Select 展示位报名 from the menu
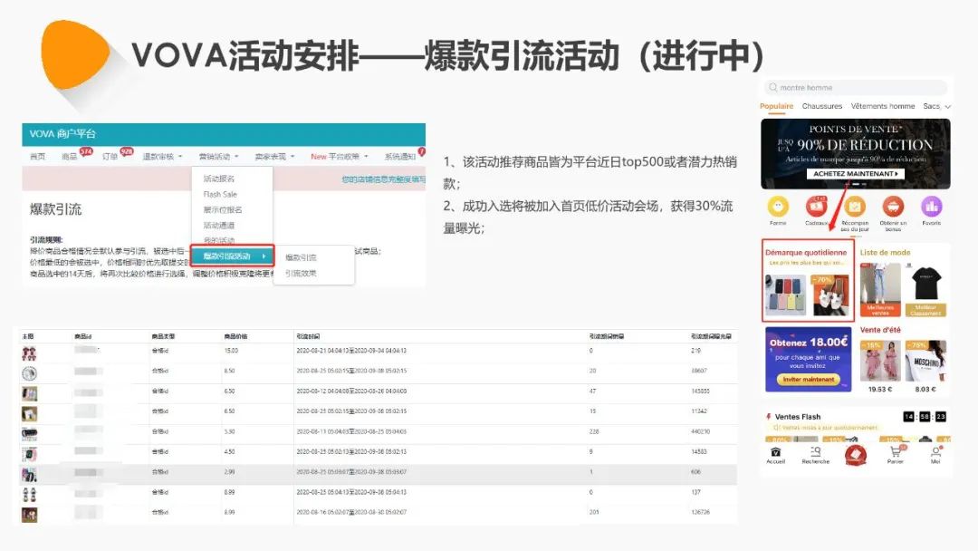This screenshot has height=551, width=978. [223, 209]
